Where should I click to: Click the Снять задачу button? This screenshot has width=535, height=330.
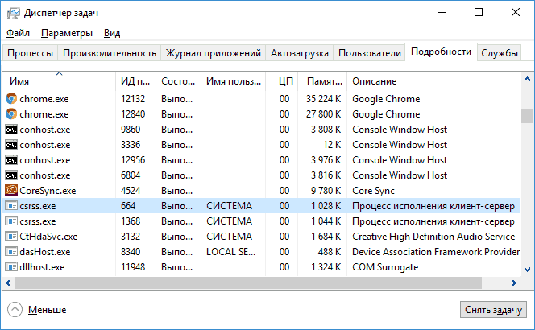pyautogui.click(x=493, y=310)
